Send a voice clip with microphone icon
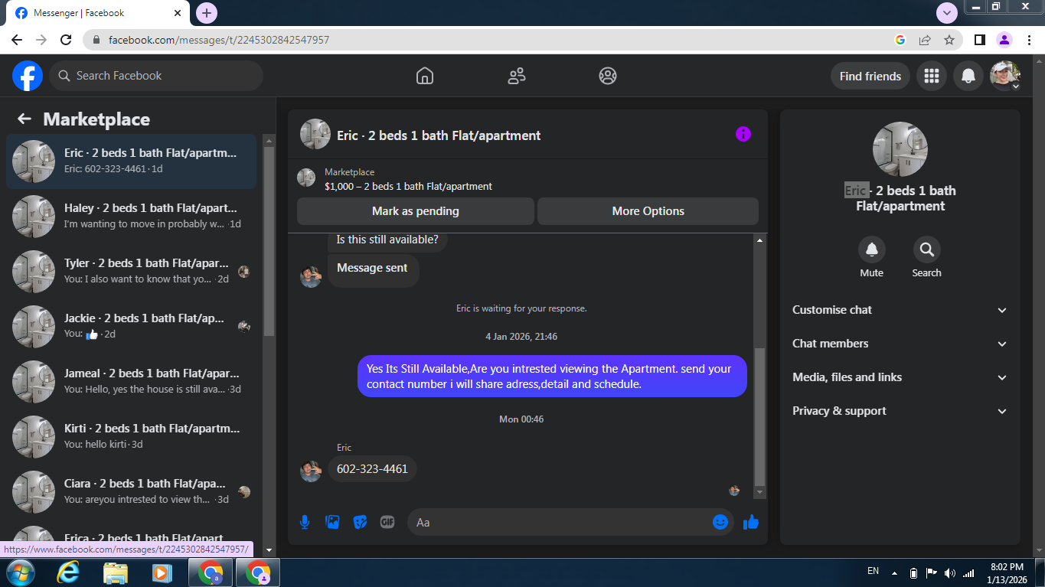 (305, 522)
